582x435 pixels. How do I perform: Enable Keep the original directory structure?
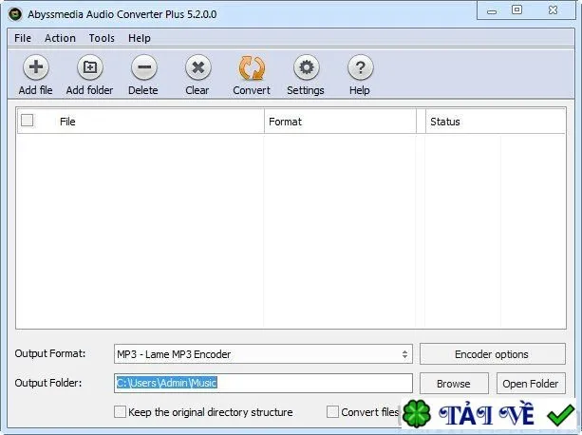(120, 411)
